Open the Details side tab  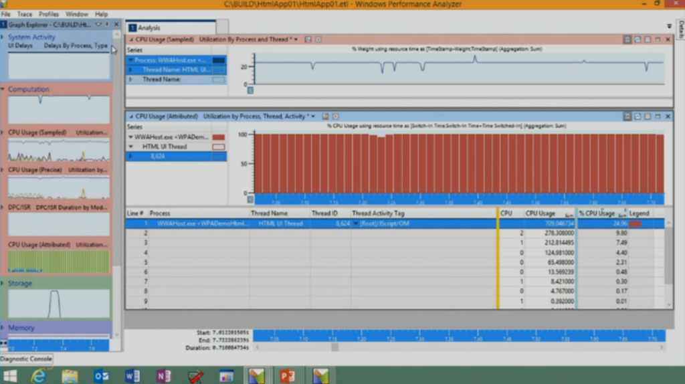[x=681, y=29]
